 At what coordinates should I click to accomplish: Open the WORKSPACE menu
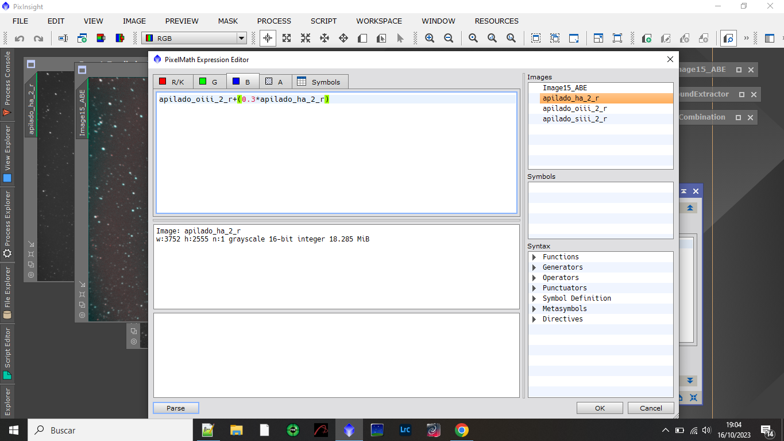(379, 21)
